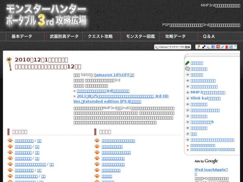Viewport: 243px width, 182px height.
Task: Click the arrow icon beside the MHP3 sidebar link
Action: 188,92
